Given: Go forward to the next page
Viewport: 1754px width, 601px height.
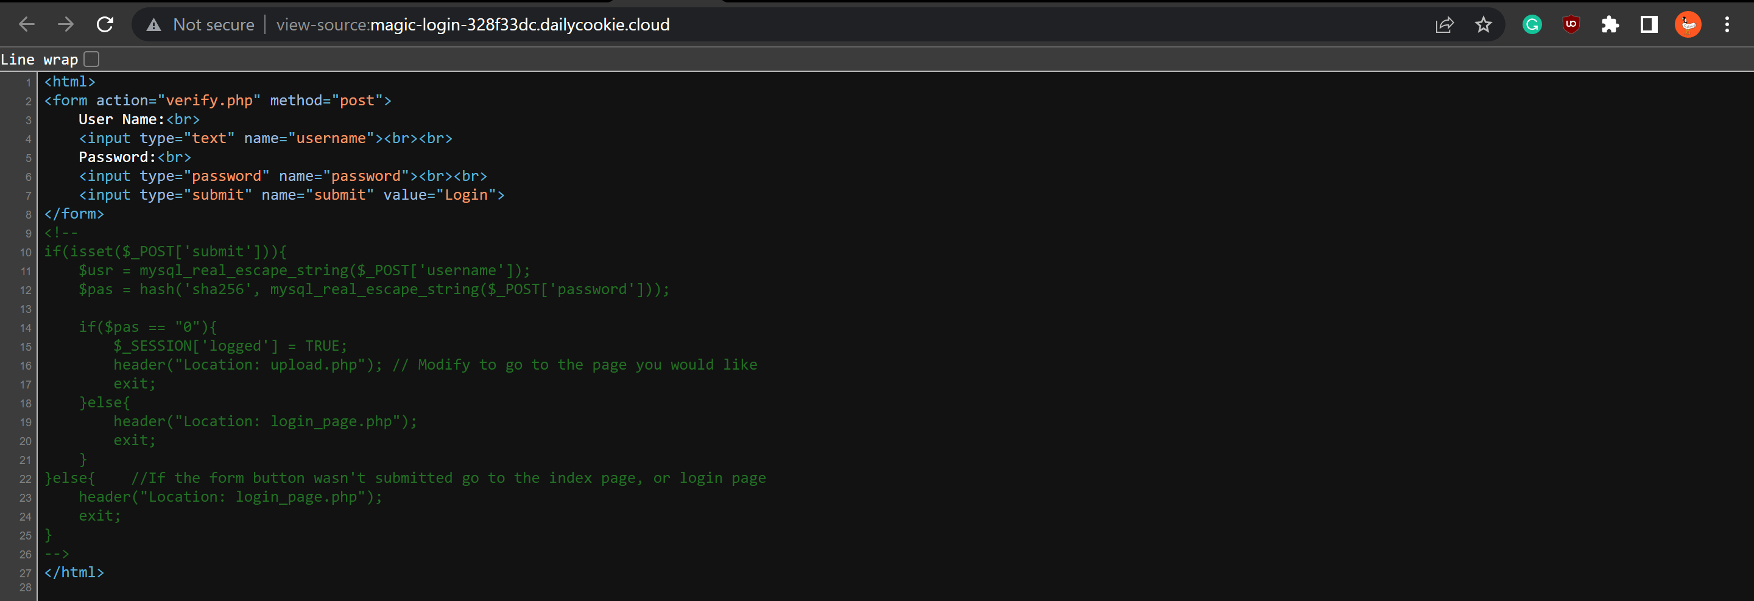Looking at the screenshot, I should tap(65, 24).
